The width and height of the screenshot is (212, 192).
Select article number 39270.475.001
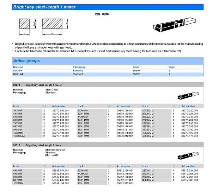189,136
